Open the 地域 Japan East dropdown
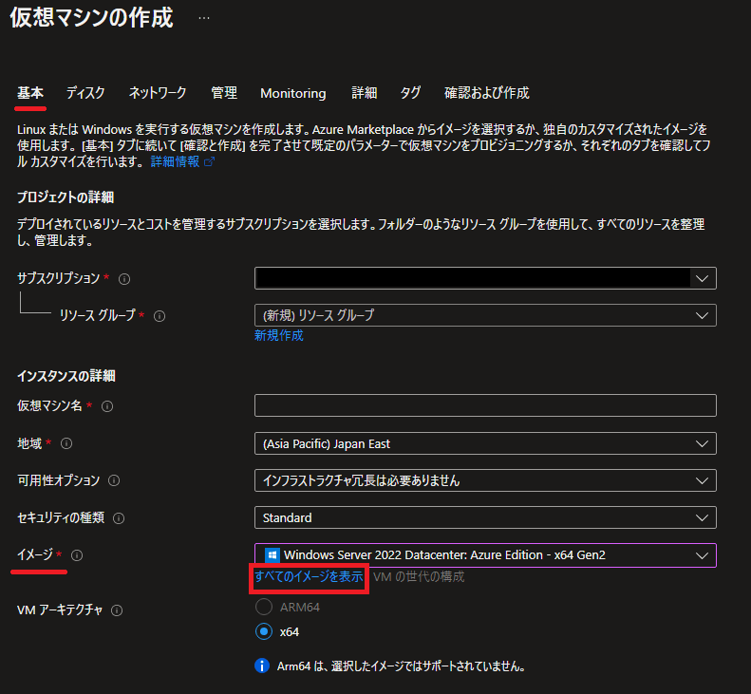751x694 pixels. tap(485, 443)
